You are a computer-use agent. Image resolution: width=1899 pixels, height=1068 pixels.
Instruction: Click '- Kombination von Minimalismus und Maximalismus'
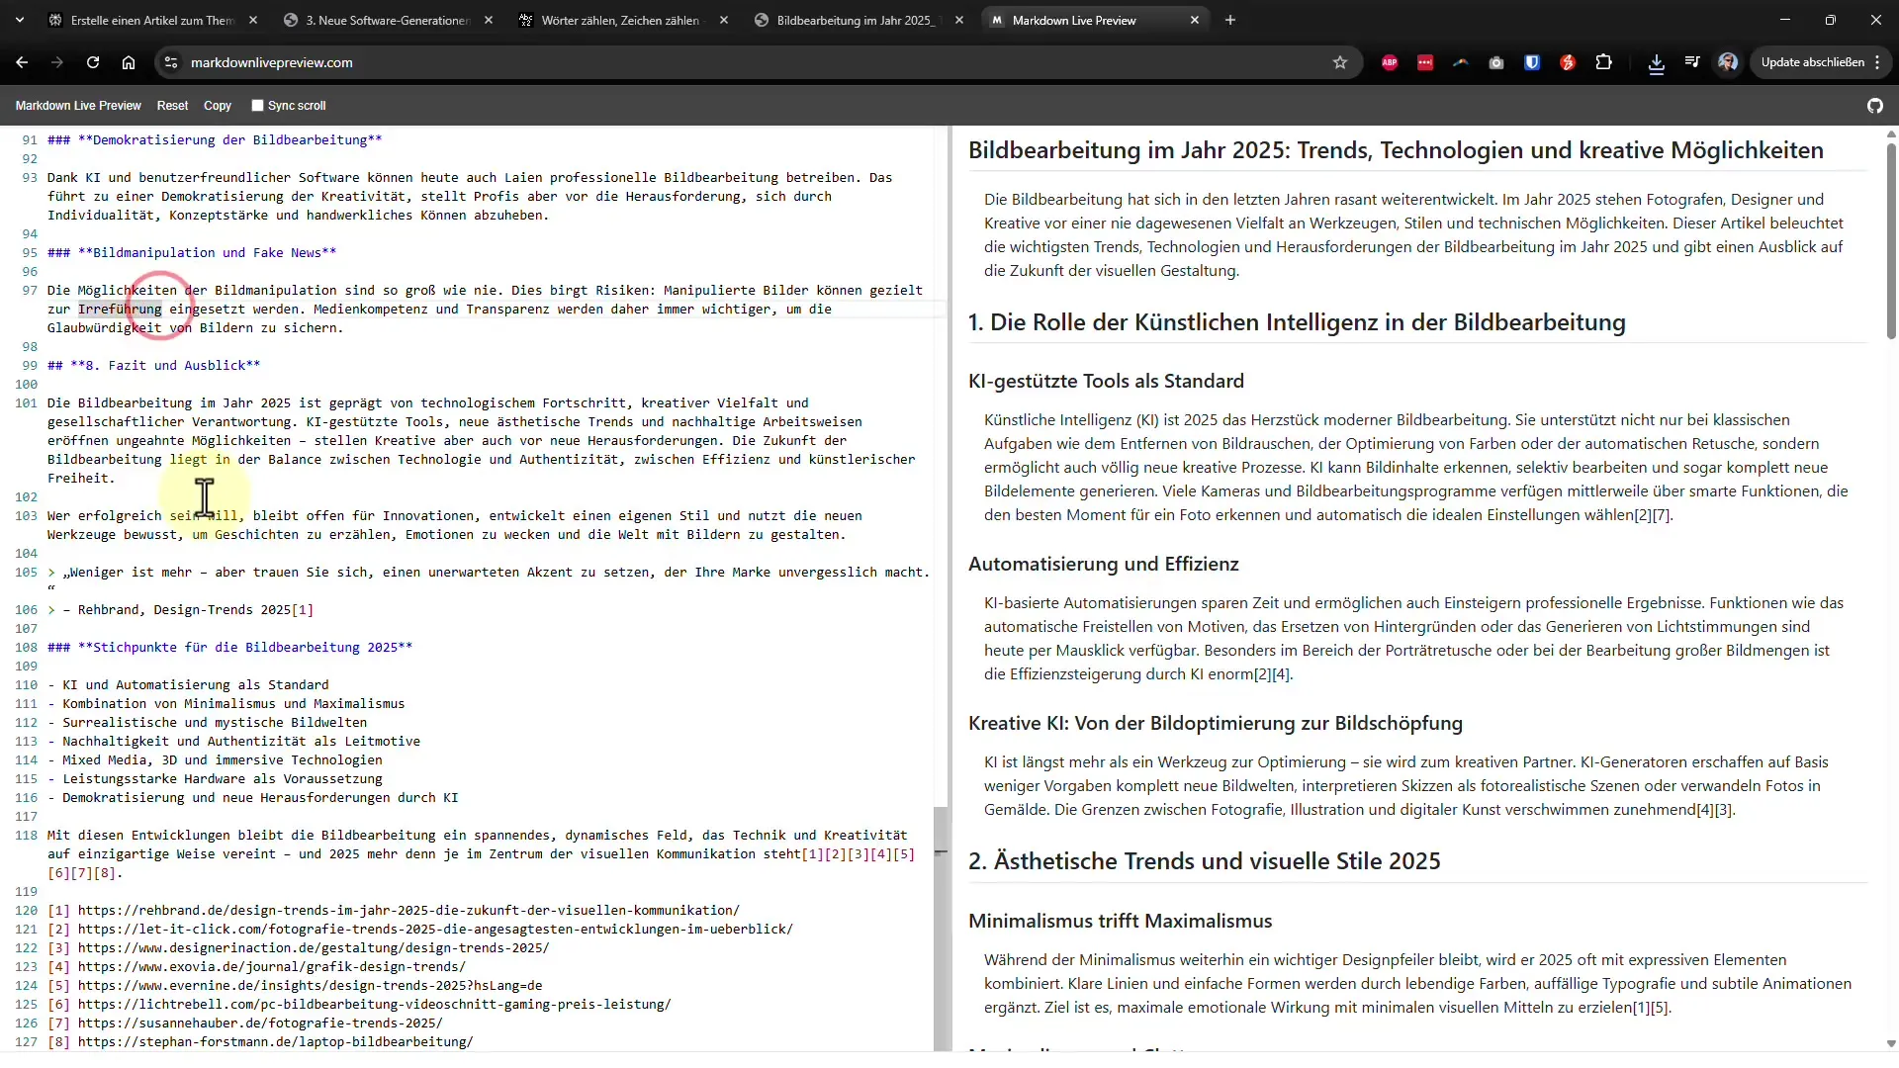click(x=226, y=704)
